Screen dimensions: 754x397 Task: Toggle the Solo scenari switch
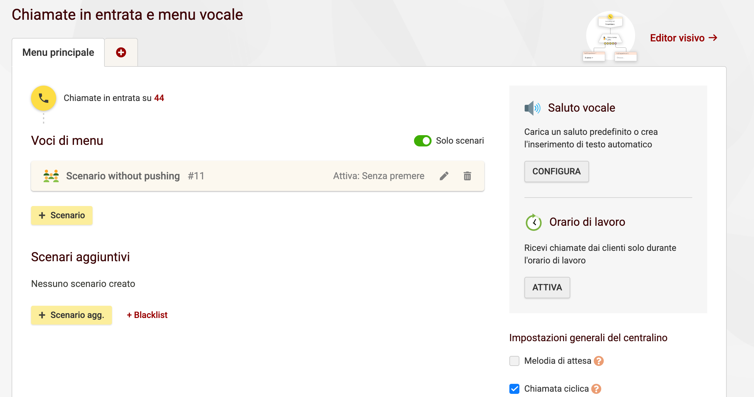click(423, 141)
